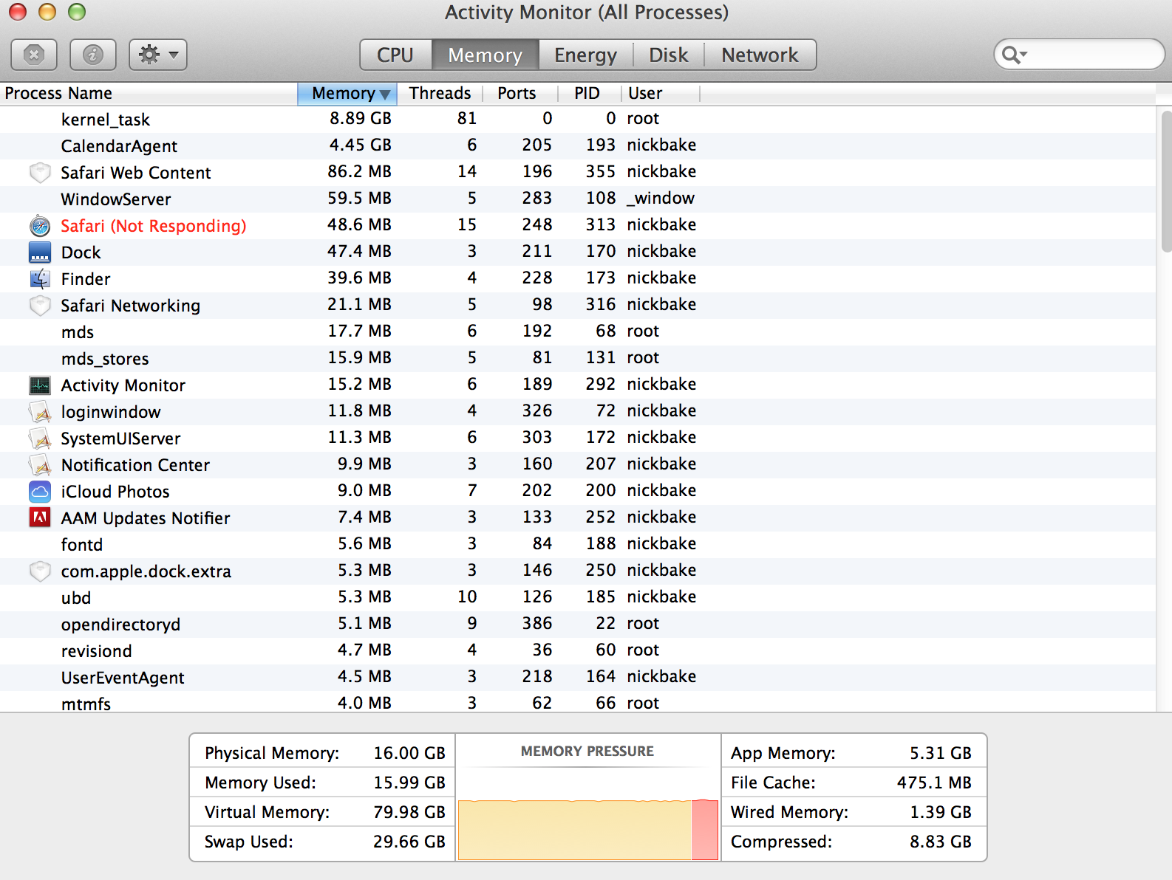The width and height of the screenshot is (1172, 880).
Task: Open the Network tab
Action: (760, 55)
